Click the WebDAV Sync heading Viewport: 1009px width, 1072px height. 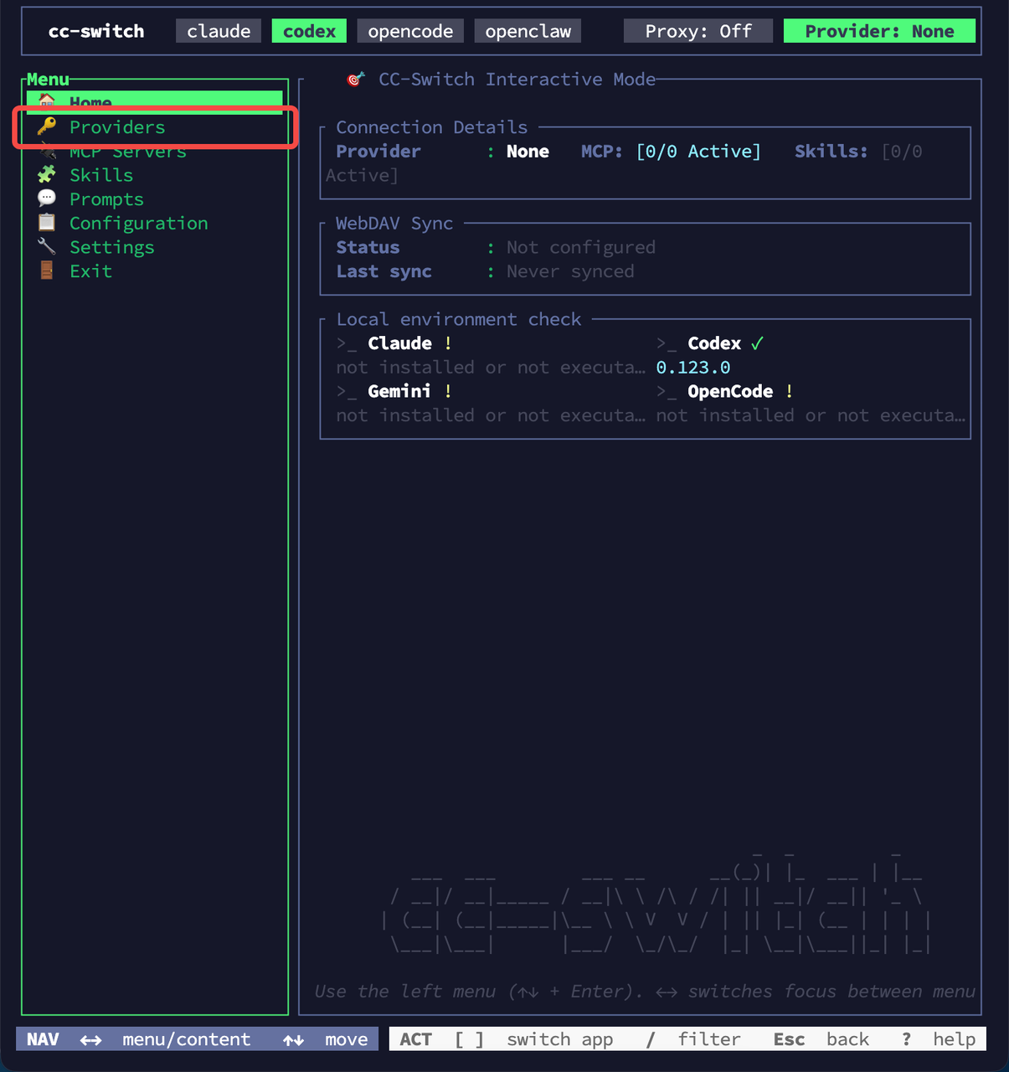click(x=394, y=224)
